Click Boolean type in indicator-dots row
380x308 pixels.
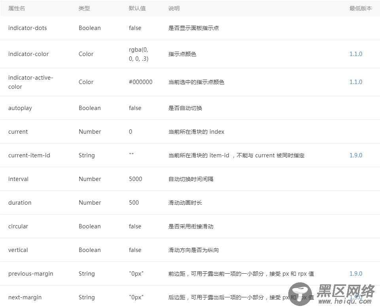89,28
